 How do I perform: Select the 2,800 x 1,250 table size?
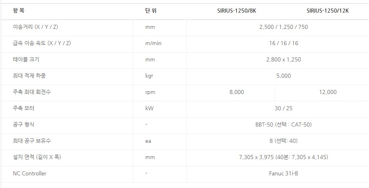click(283, 59)
